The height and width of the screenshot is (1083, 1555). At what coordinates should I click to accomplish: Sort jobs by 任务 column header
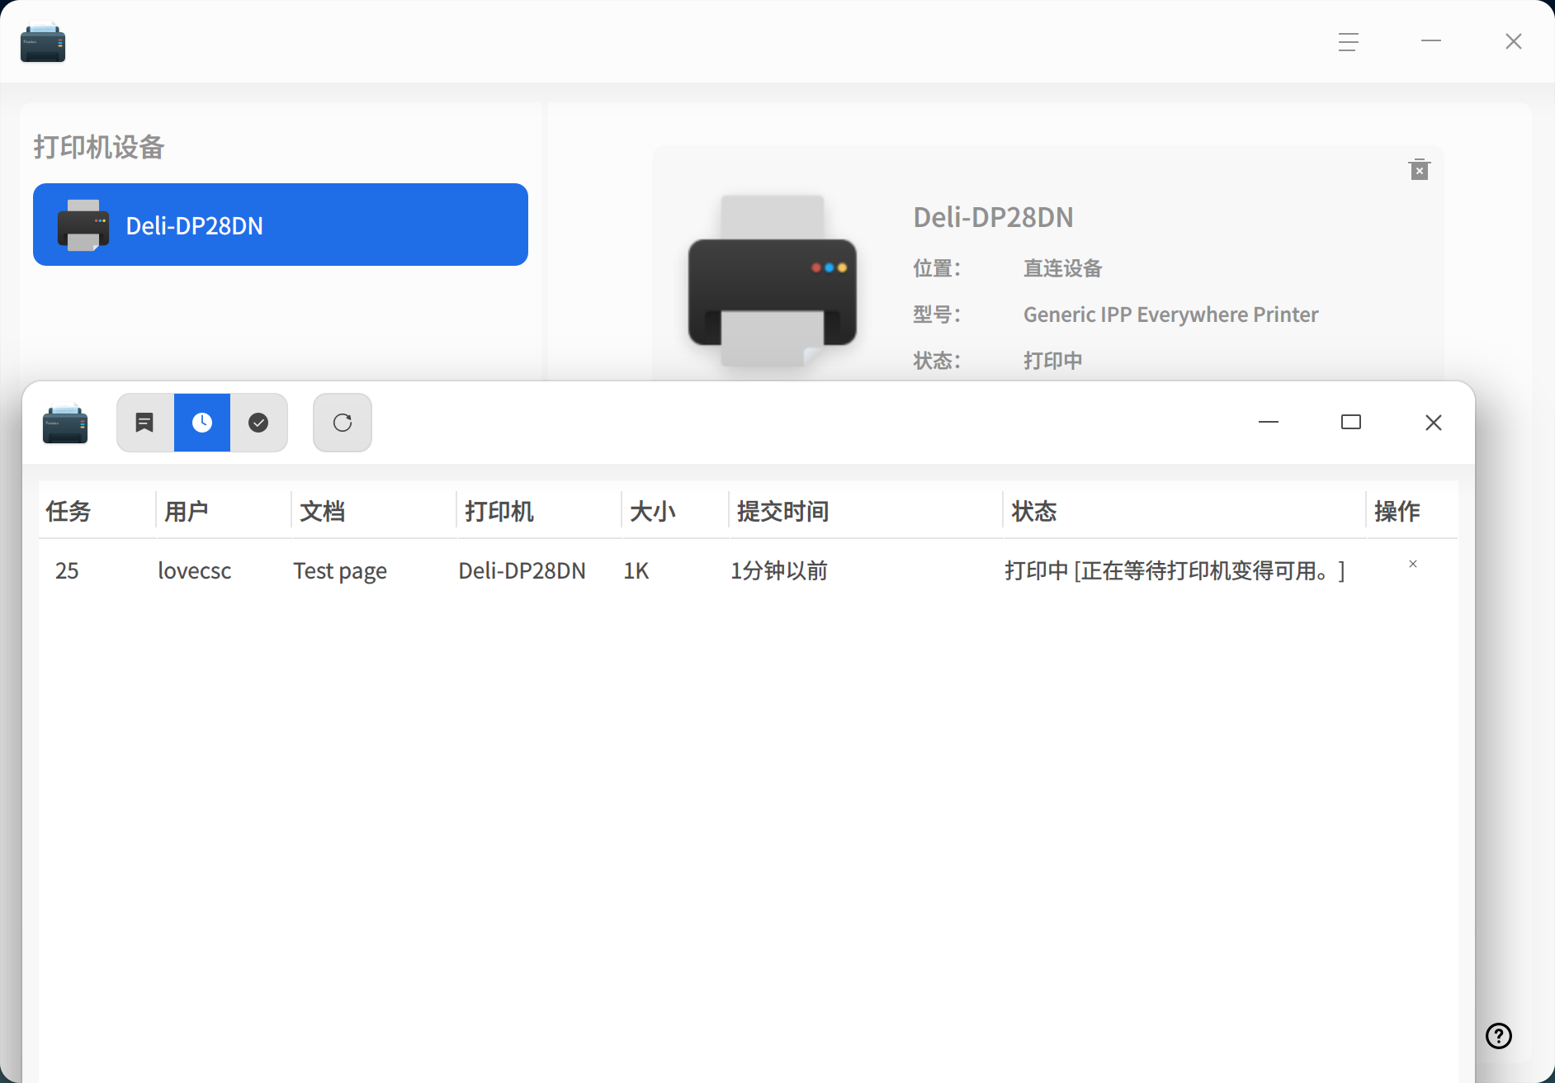pos(69,511)
